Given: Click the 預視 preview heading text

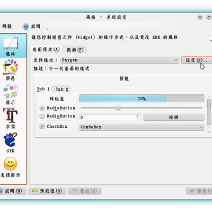Looking at the screenshot, I should click(124, 78).
